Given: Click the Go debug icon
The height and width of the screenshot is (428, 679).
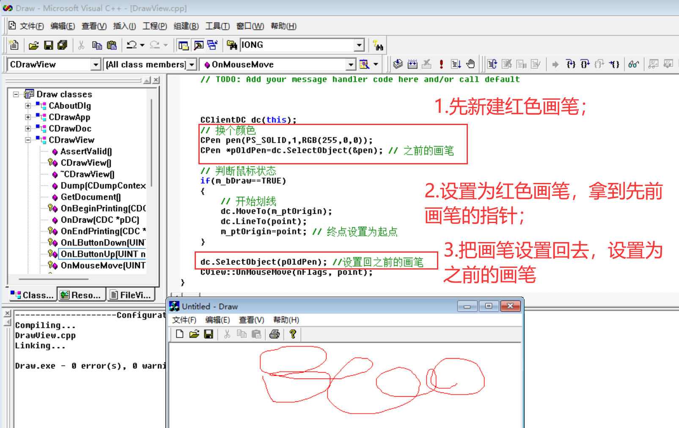Looking at the screenshot, I should point(456,64).
